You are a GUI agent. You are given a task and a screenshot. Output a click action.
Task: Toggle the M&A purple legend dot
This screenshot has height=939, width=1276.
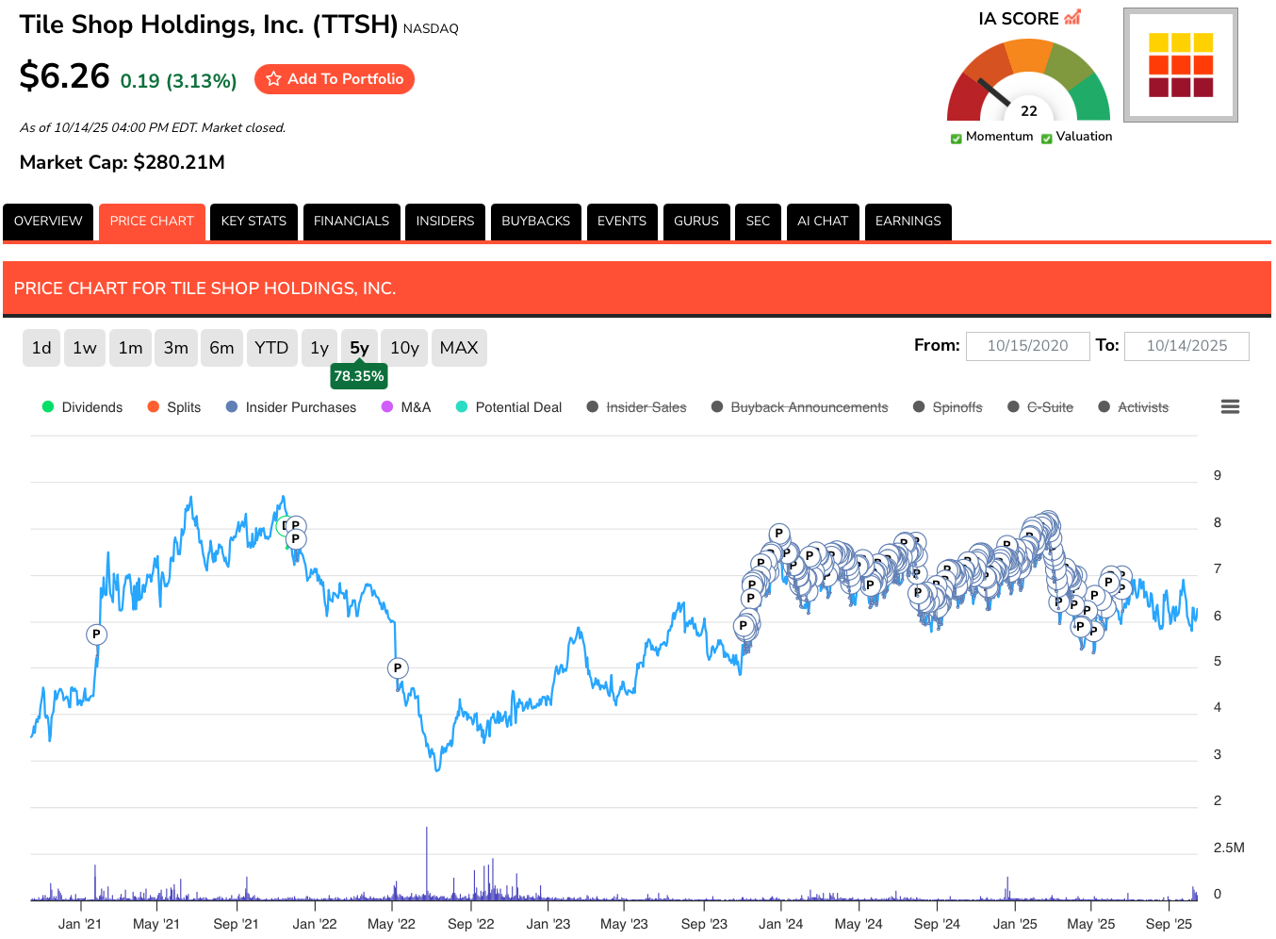click(387, 407)
